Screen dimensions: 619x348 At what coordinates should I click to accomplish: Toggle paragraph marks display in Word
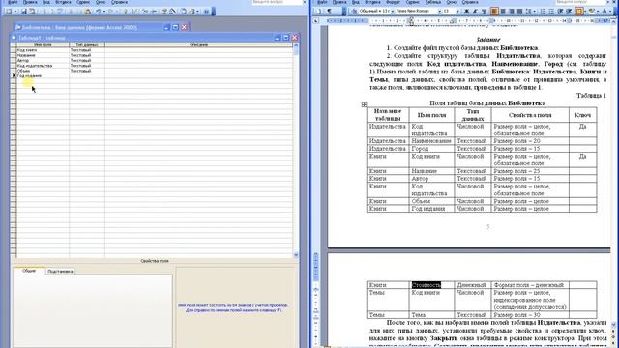pyautogui.click(x=329, y=11)
